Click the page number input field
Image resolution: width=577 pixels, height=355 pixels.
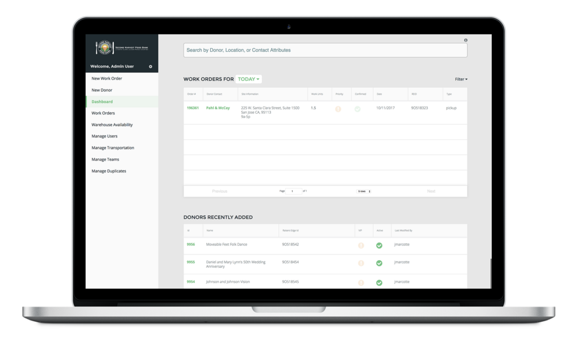click(294, 192)
